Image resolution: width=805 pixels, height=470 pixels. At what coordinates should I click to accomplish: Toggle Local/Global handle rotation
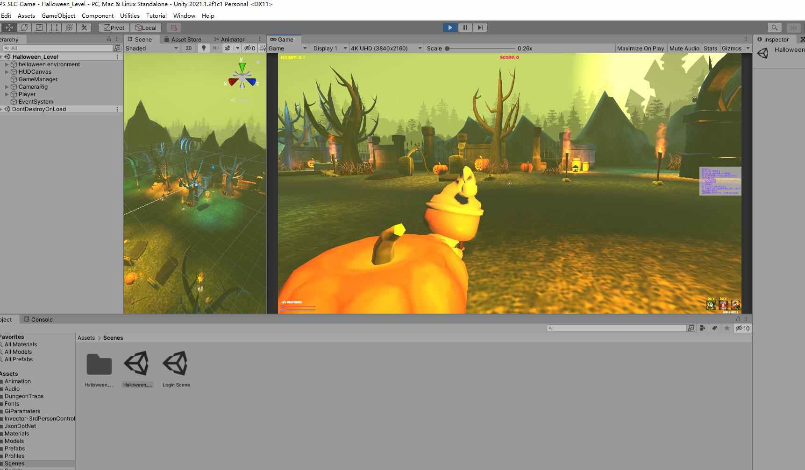(146, 27)
